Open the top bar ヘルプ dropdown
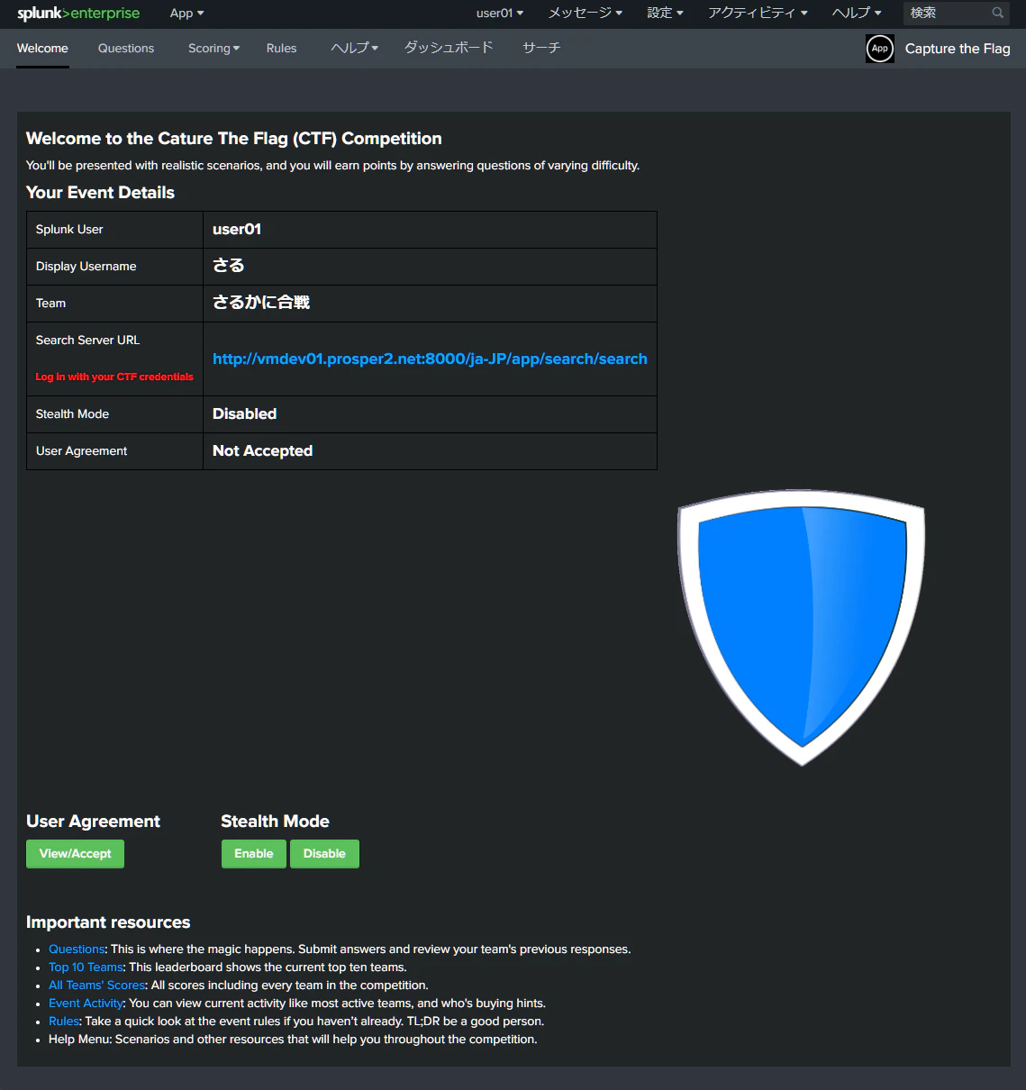1026x1090 pixels. 857,14
